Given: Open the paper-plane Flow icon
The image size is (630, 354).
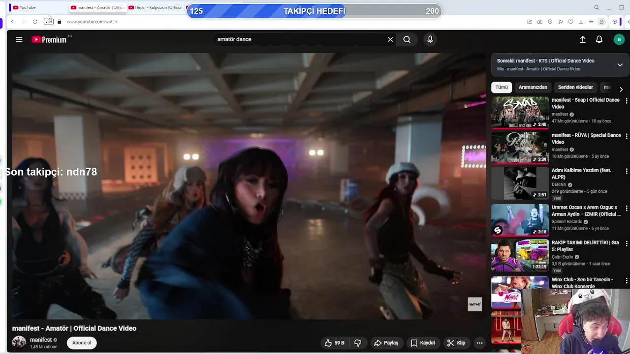Looking at the screenshot, I should 561,22.
